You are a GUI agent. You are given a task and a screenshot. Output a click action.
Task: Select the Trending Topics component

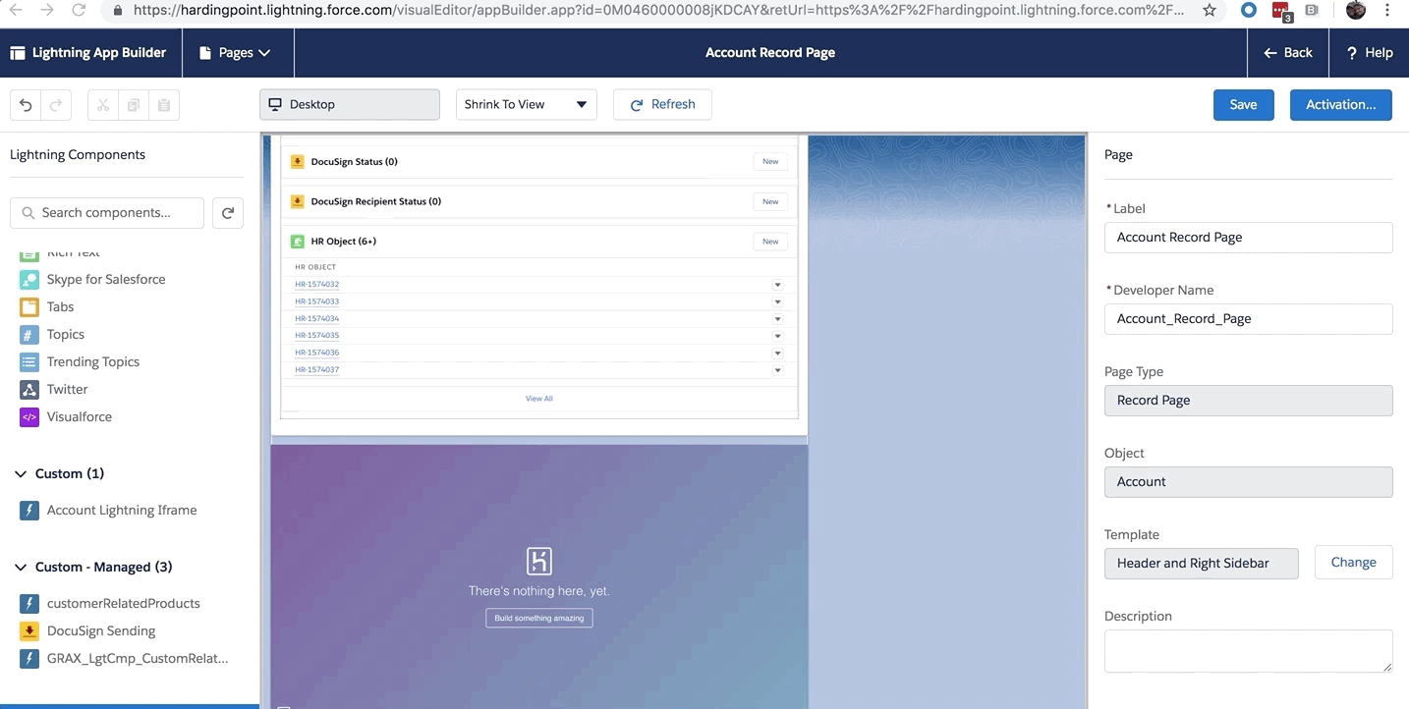[93, 362]
